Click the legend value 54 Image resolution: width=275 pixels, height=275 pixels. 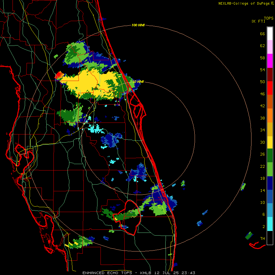coord(262,70)
